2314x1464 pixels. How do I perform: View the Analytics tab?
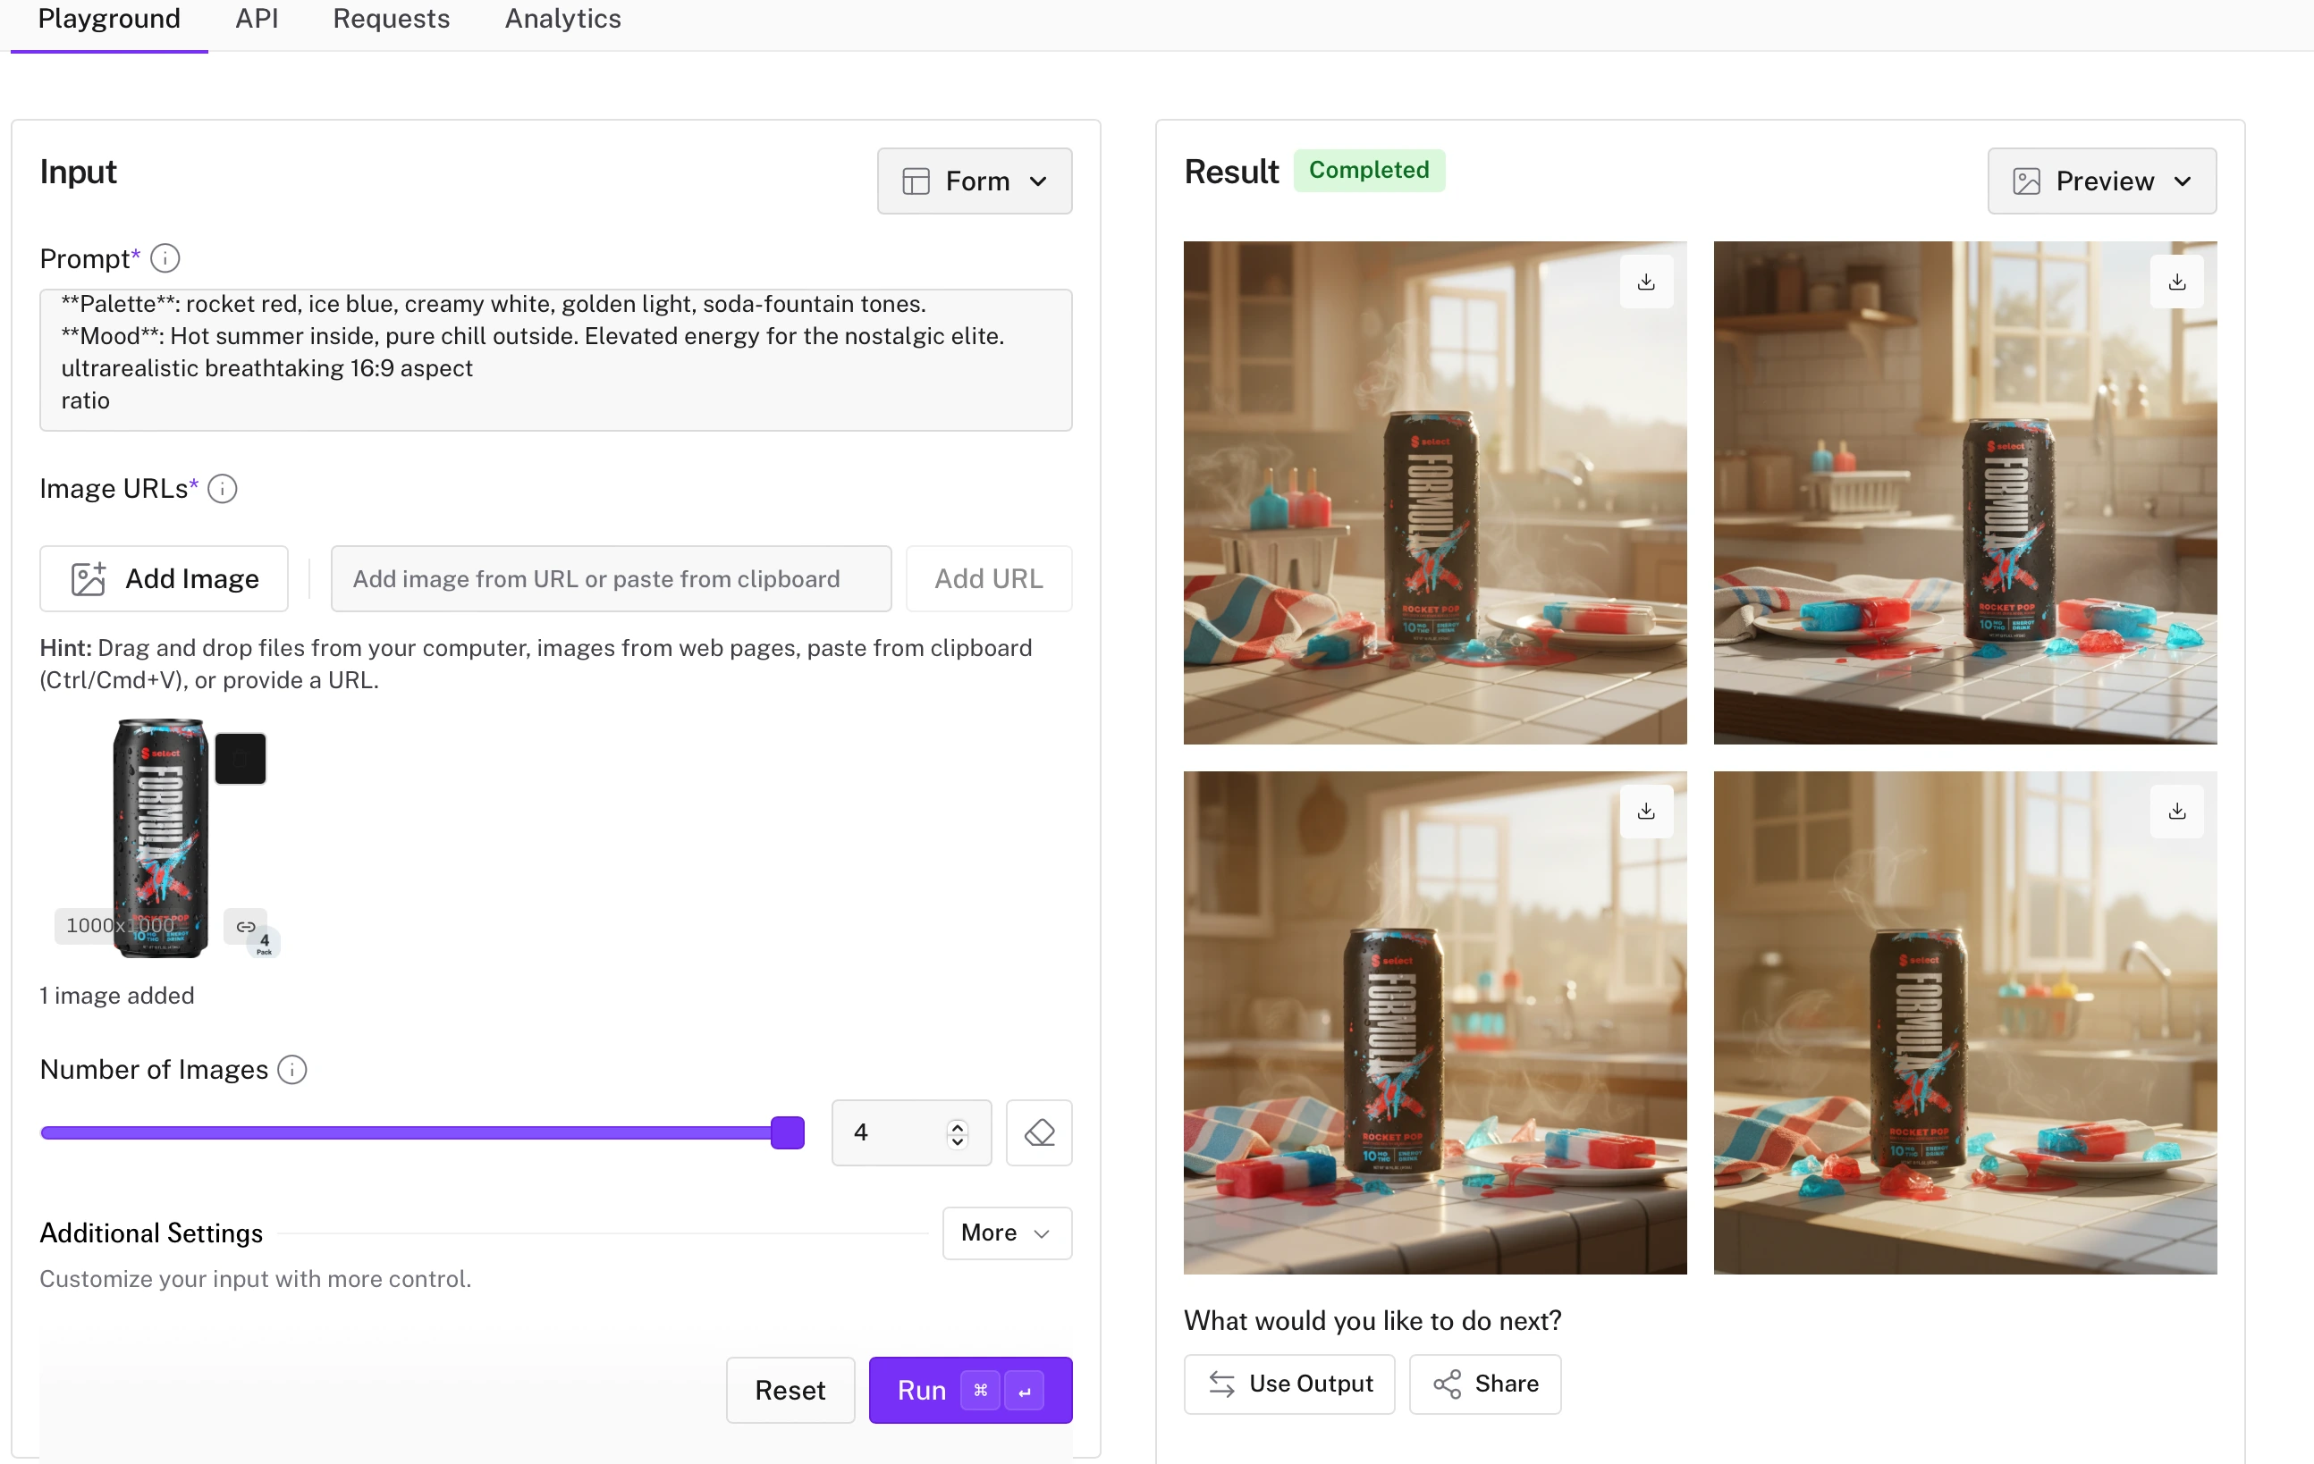coord(563,19)
